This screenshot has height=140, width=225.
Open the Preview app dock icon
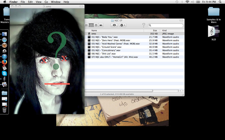pos(4,84)
